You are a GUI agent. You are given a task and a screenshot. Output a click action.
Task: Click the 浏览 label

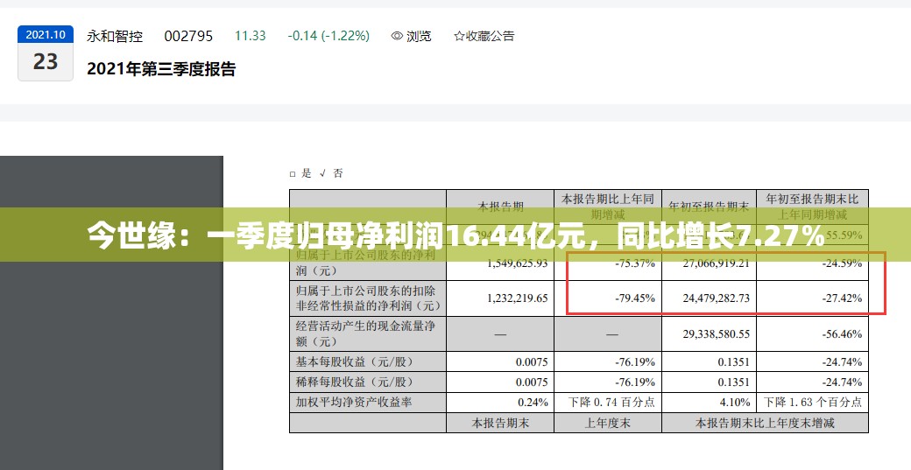419,36
